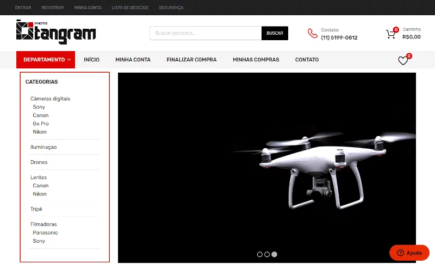Click the drone banner image
This screenshot has height=265, width=435.
(267, 167)
